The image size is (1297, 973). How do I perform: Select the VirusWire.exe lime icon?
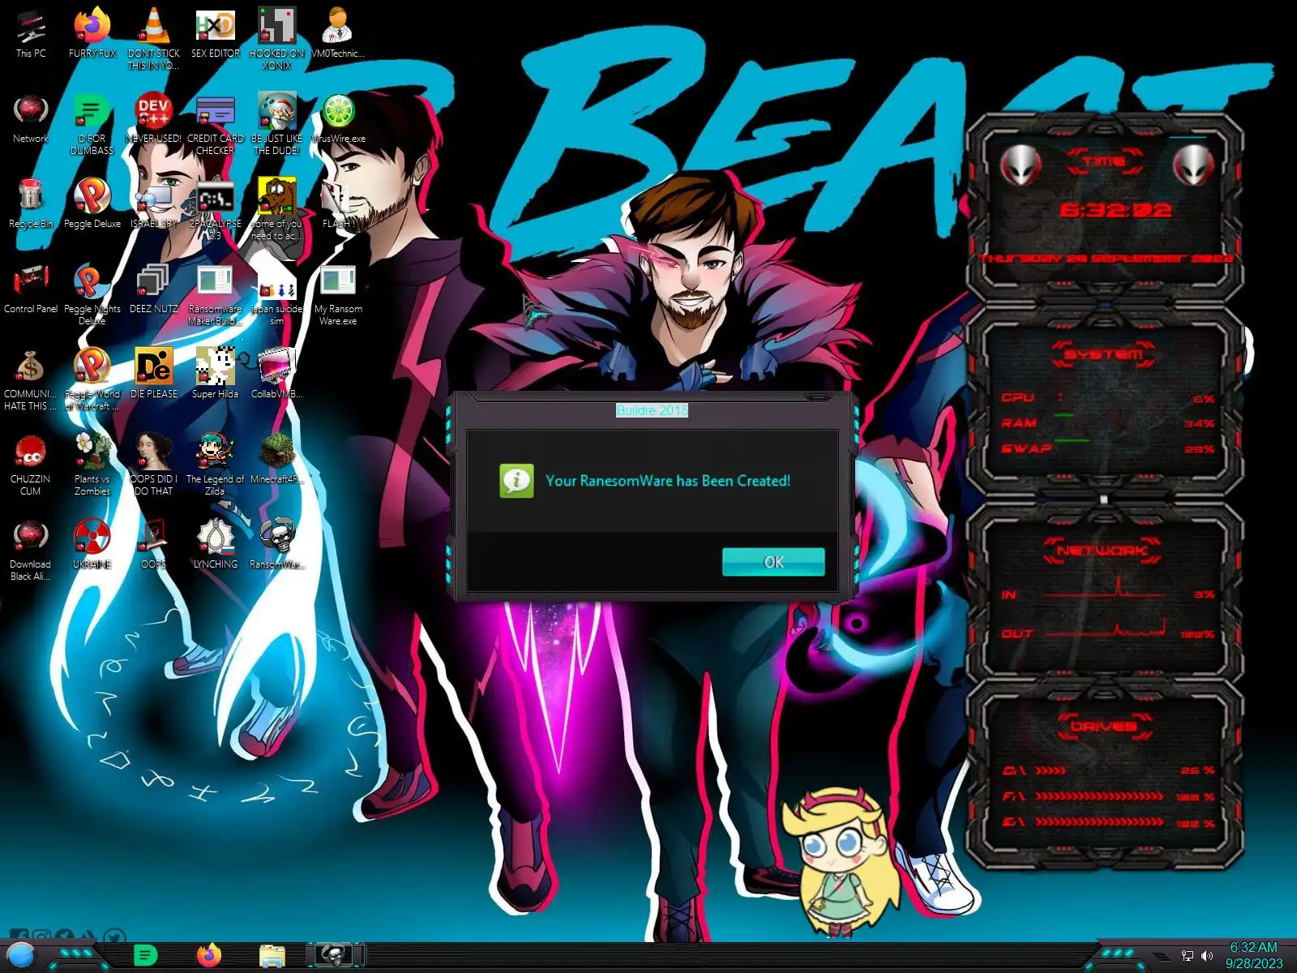pyautogui.click(x=338, y=119)
